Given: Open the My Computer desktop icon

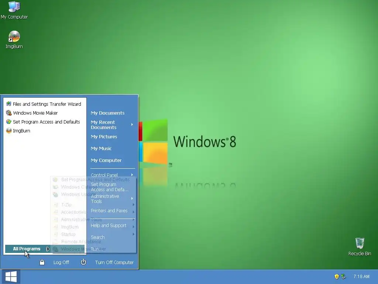Looking at the screenshot, I should point(14,10).
